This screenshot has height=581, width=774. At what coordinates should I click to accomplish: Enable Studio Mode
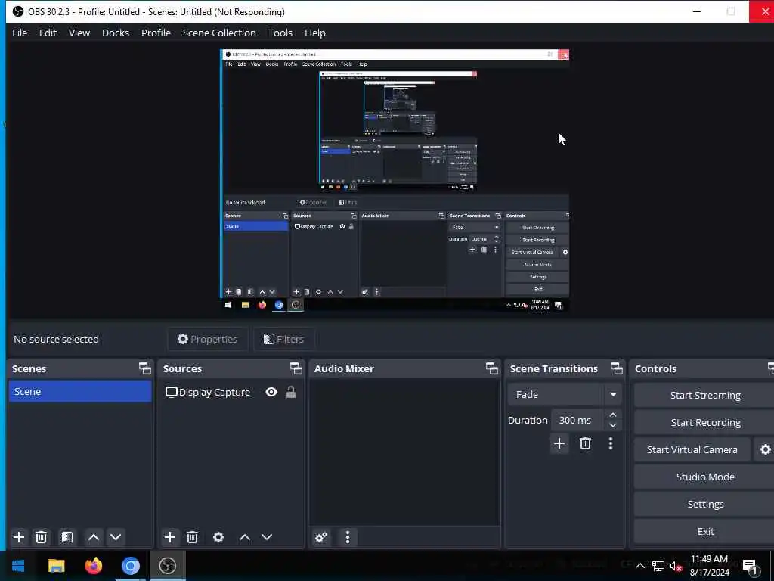click(x=705, y=477)
